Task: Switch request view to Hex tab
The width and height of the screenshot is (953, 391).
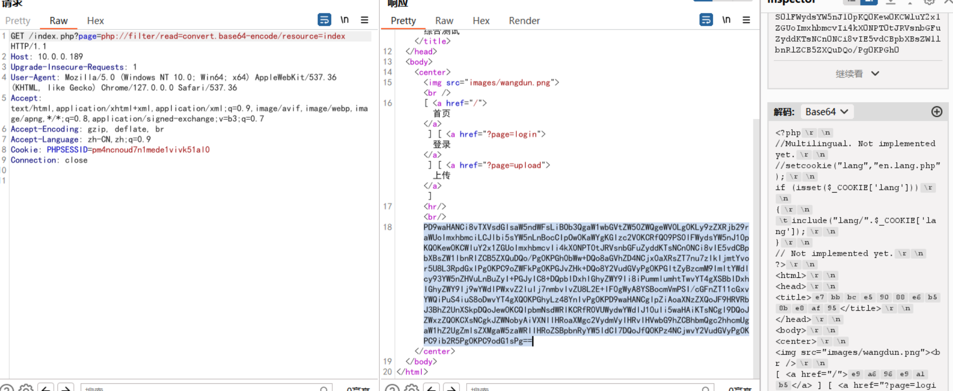Action: pyautogui.click(x=95, y=21)
